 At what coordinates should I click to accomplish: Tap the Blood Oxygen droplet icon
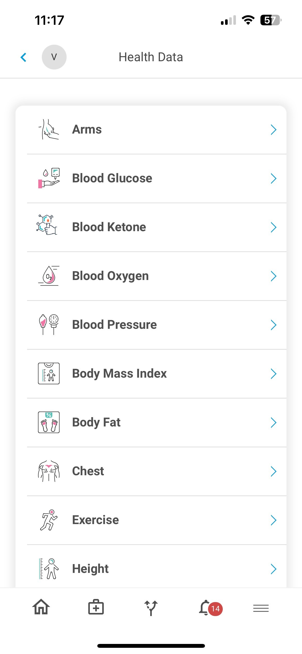[49, 276]
